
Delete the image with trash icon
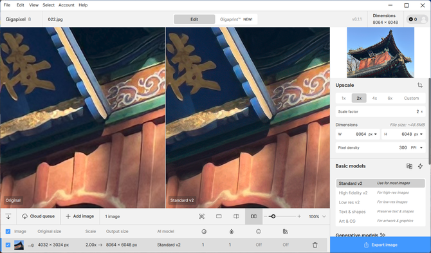point(315,245)
